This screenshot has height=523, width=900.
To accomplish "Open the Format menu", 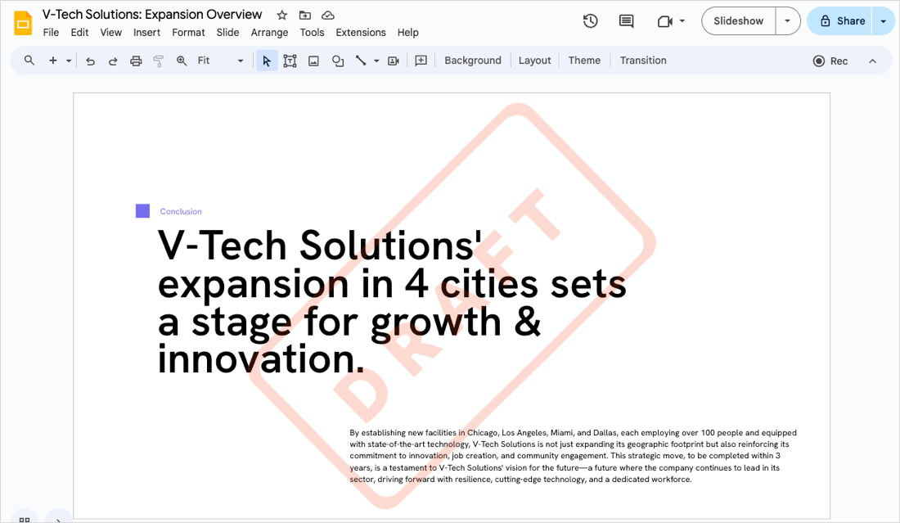I will [188, 32].
